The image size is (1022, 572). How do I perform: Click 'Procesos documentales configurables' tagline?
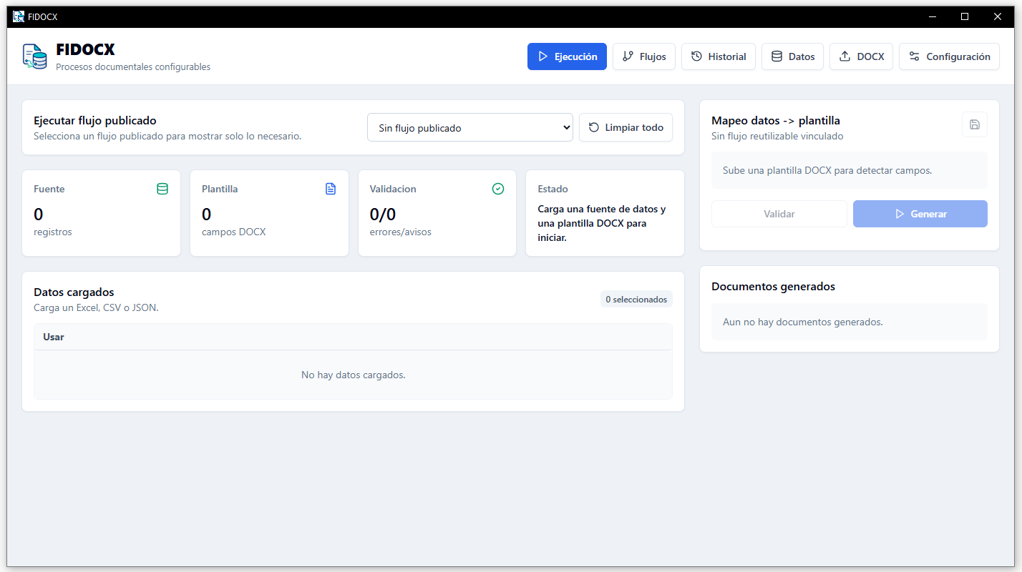pyautogui.click(x=133, y=66)
